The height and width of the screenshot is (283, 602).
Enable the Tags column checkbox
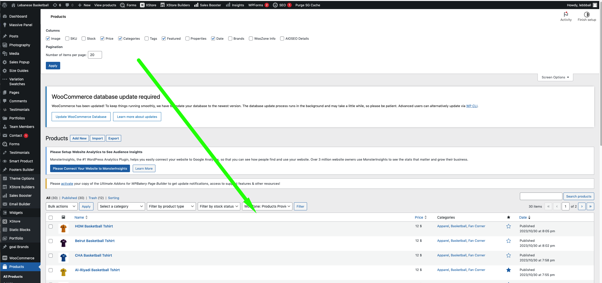147,38
